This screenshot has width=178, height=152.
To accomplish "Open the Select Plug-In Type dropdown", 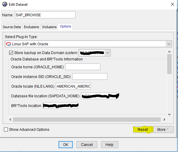I will 169,44.
